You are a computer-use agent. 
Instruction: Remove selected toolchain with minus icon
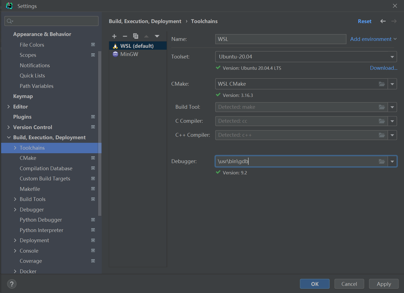[x=125, y=36]
